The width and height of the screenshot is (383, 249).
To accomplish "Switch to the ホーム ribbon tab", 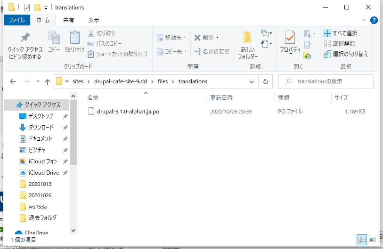I will click(x=43, y=20).
